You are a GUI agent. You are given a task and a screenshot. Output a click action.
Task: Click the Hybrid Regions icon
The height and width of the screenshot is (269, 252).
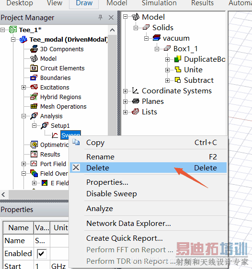click(x=34, y=97)
